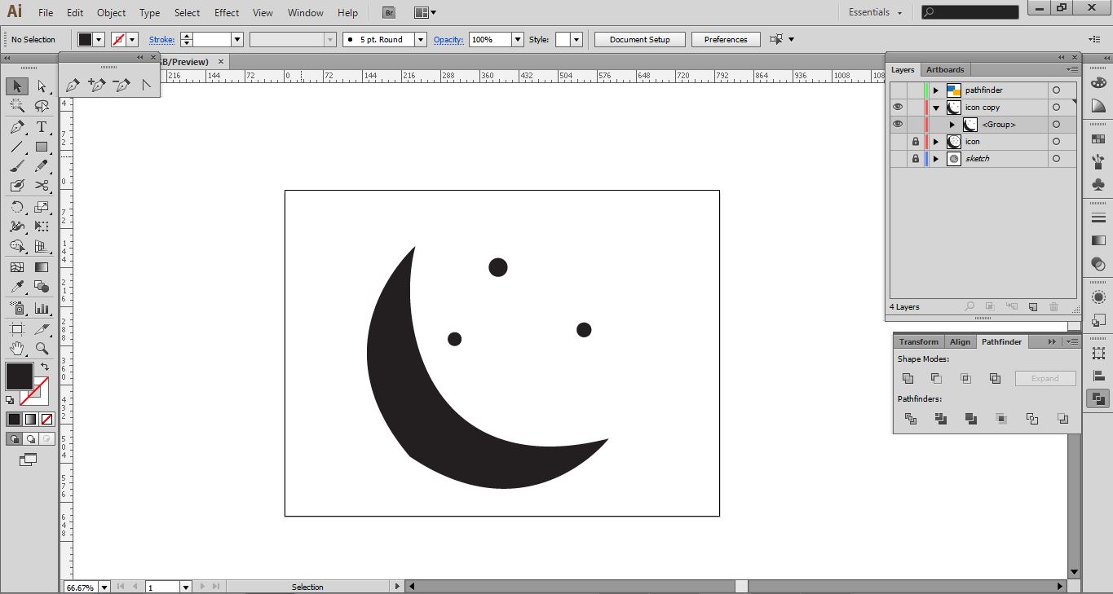Click the Preferences button
This screenshot has width=1113, height=594.
tap(726, 39)
